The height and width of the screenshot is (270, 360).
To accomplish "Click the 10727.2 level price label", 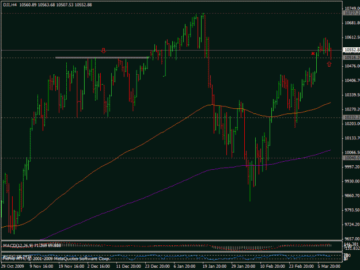I will point(351,13).
